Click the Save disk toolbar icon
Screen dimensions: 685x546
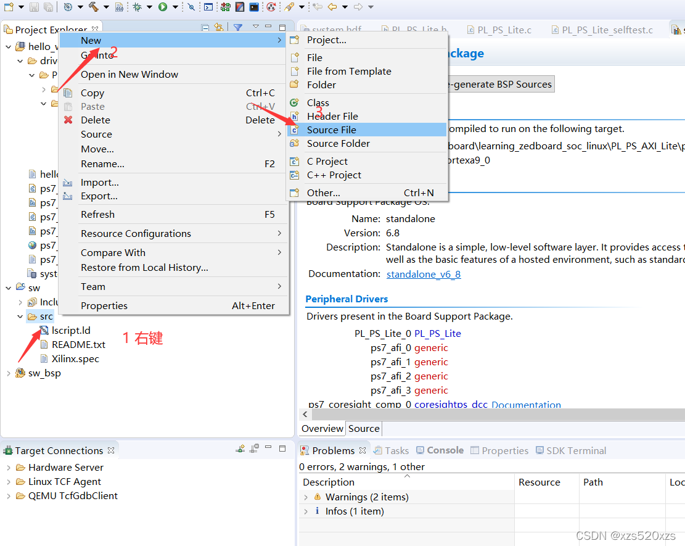point(34,7)
